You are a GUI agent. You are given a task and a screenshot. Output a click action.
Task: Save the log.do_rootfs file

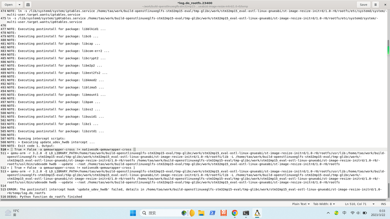pos(363,4)
